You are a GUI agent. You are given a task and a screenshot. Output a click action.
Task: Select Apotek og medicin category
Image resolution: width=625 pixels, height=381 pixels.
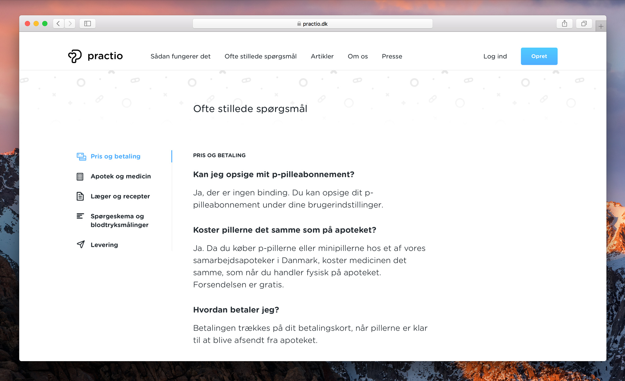pos(121,176)
